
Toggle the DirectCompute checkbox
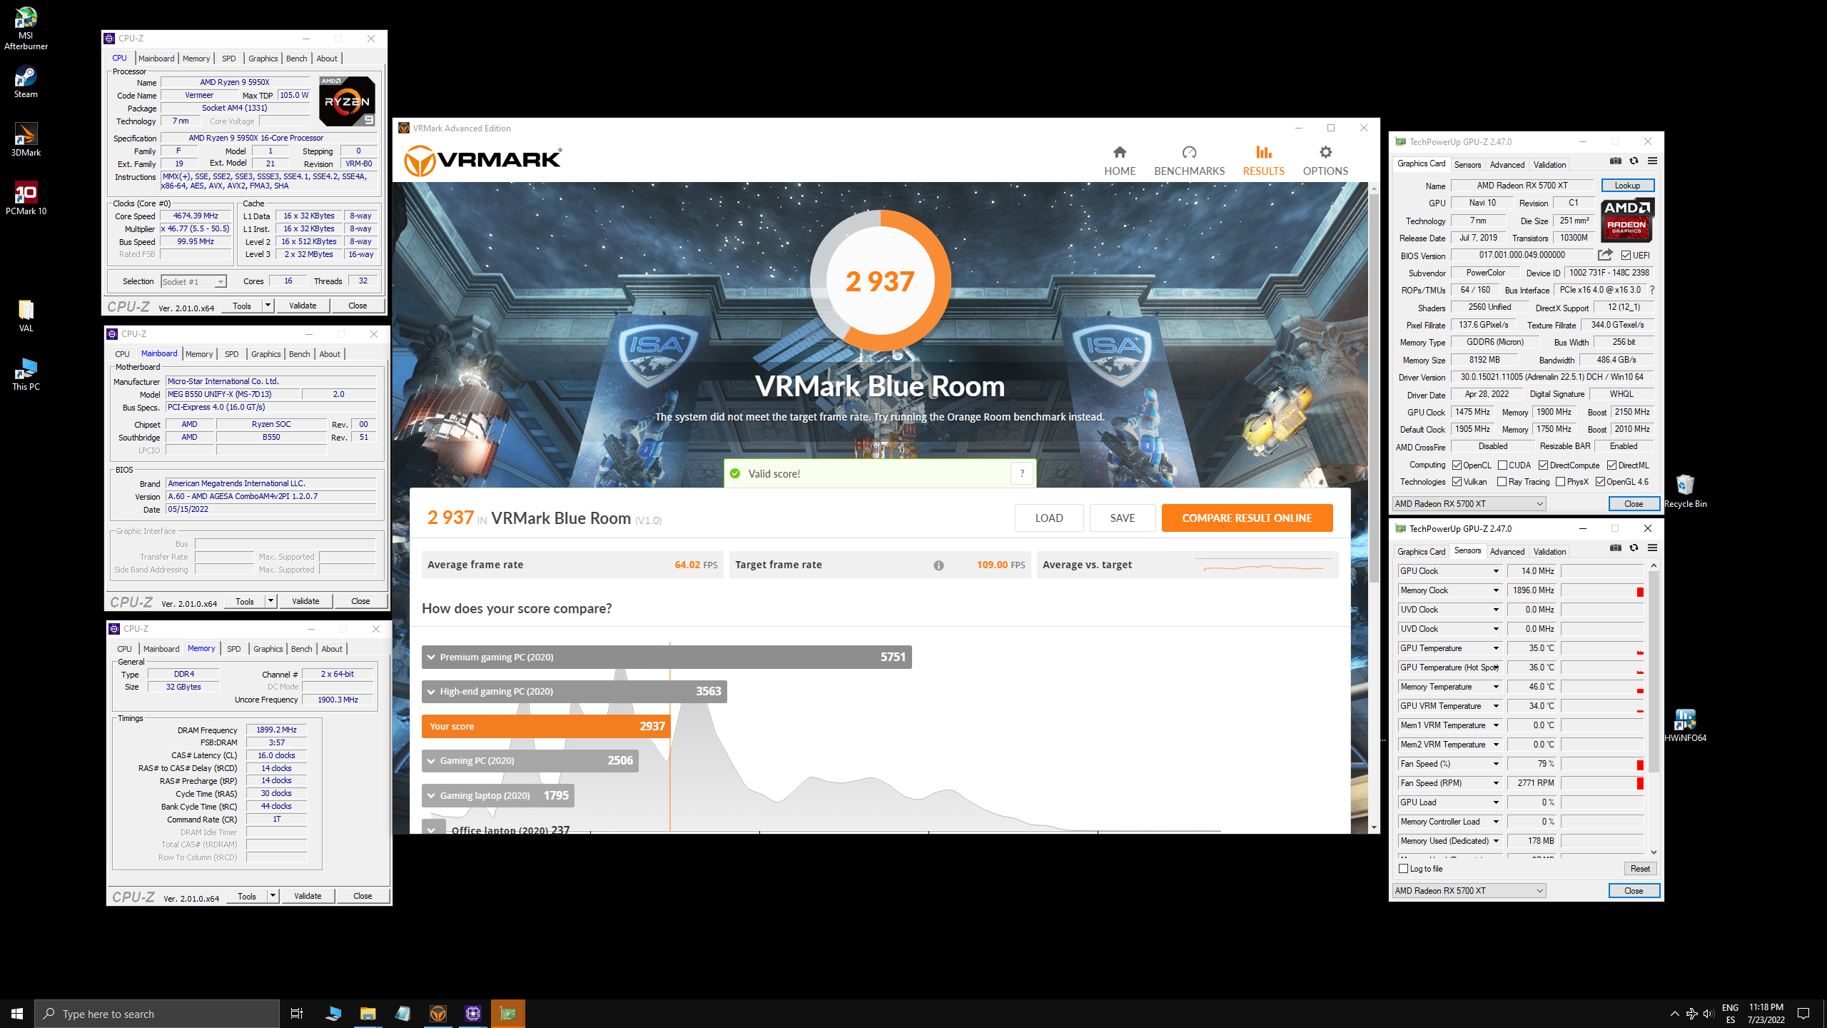coord(1543,465)
